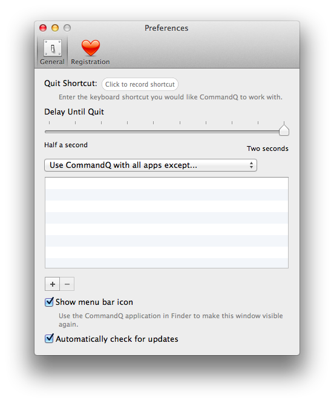Click the disabled gray zoom button
Screen dimensions: 334x403
click(67, 28)
